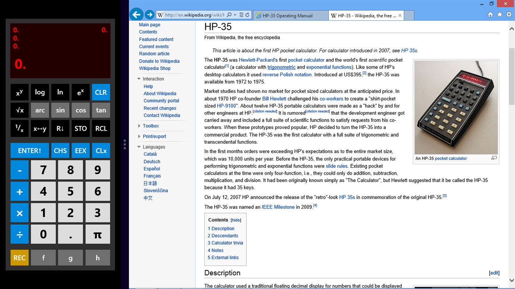The width and height of the screenshot is (515, 289).
Task: Open the reverse Polish notation link
Action: [x=287, y=75]
